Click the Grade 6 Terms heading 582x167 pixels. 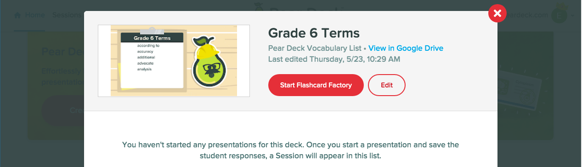(x=314, y=33)
